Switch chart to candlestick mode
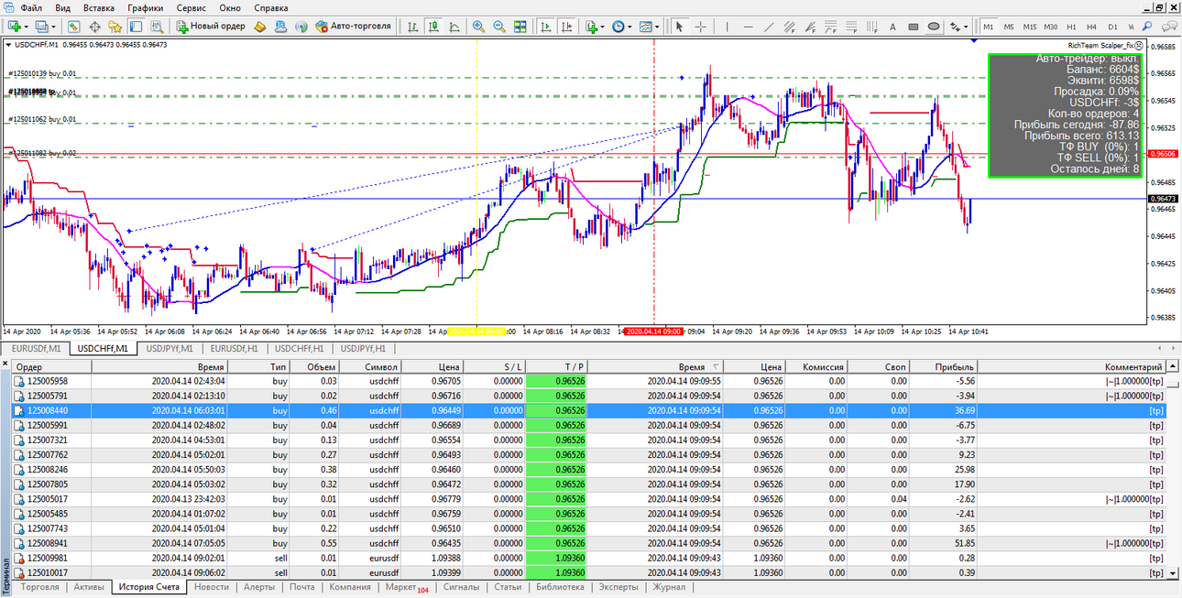This screenshot has width=1182, height=598. coord(433,27)
